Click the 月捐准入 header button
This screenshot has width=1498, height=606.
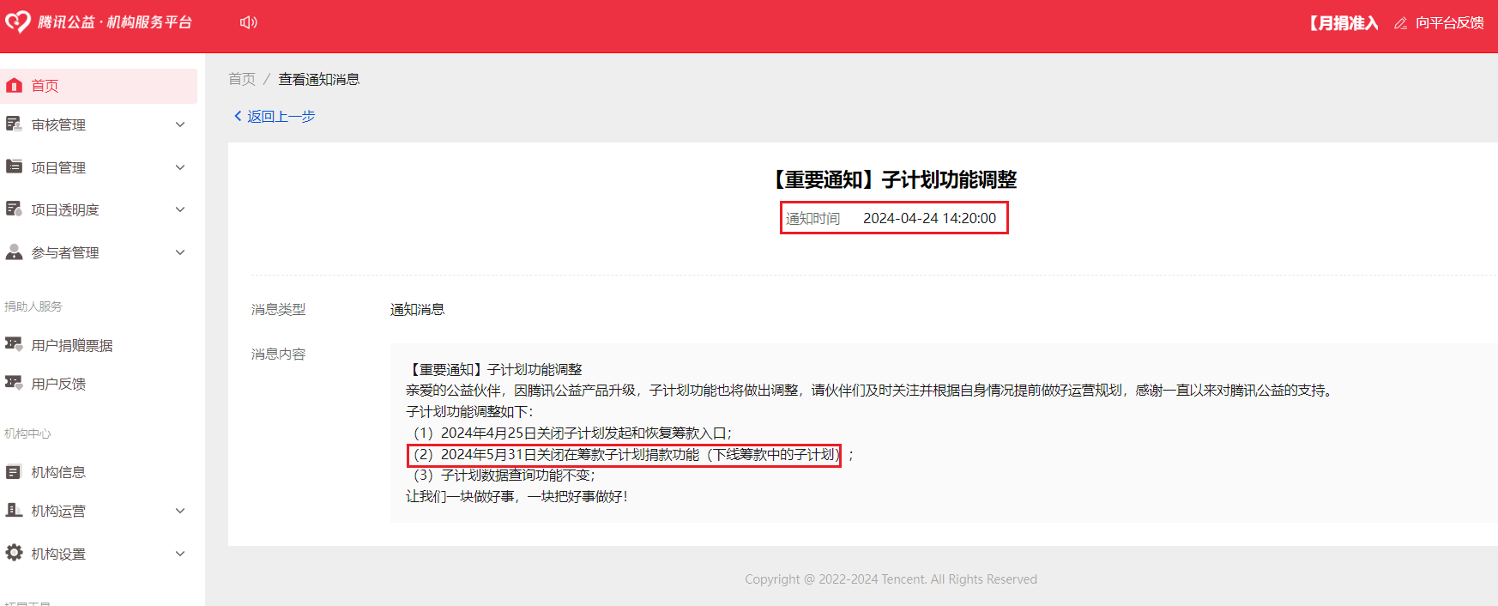pos(1344,23)
